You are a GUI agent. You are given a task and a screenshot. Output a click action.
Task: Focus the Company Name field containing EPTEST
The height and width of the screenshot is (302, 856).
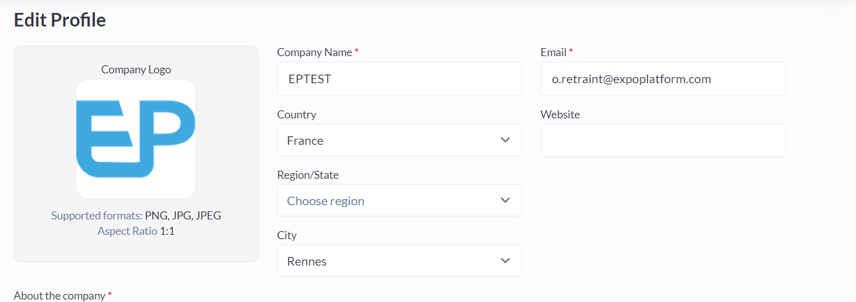[x=399, y=79]
